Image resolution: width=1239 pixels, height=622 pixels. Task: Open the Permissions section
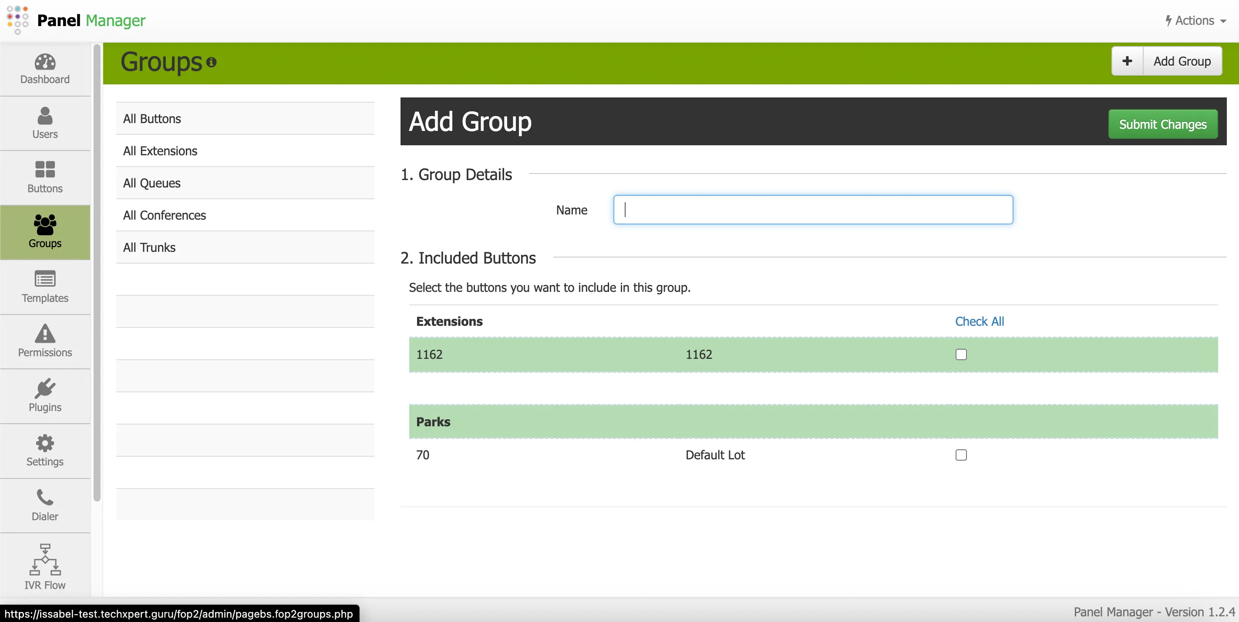pyautogui.click(x=44, y=341)
